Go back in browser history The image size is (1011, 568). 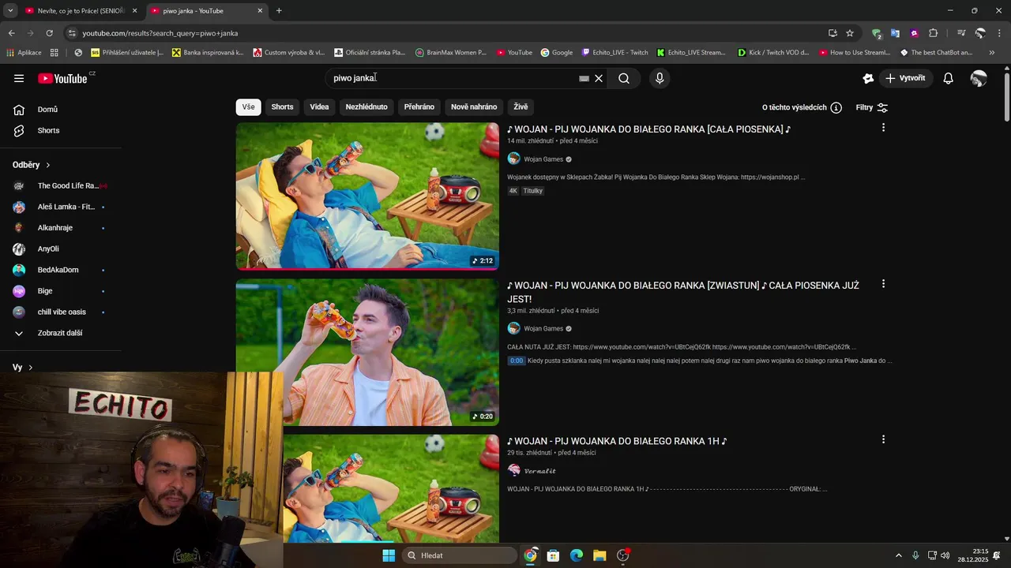(11, 33)
